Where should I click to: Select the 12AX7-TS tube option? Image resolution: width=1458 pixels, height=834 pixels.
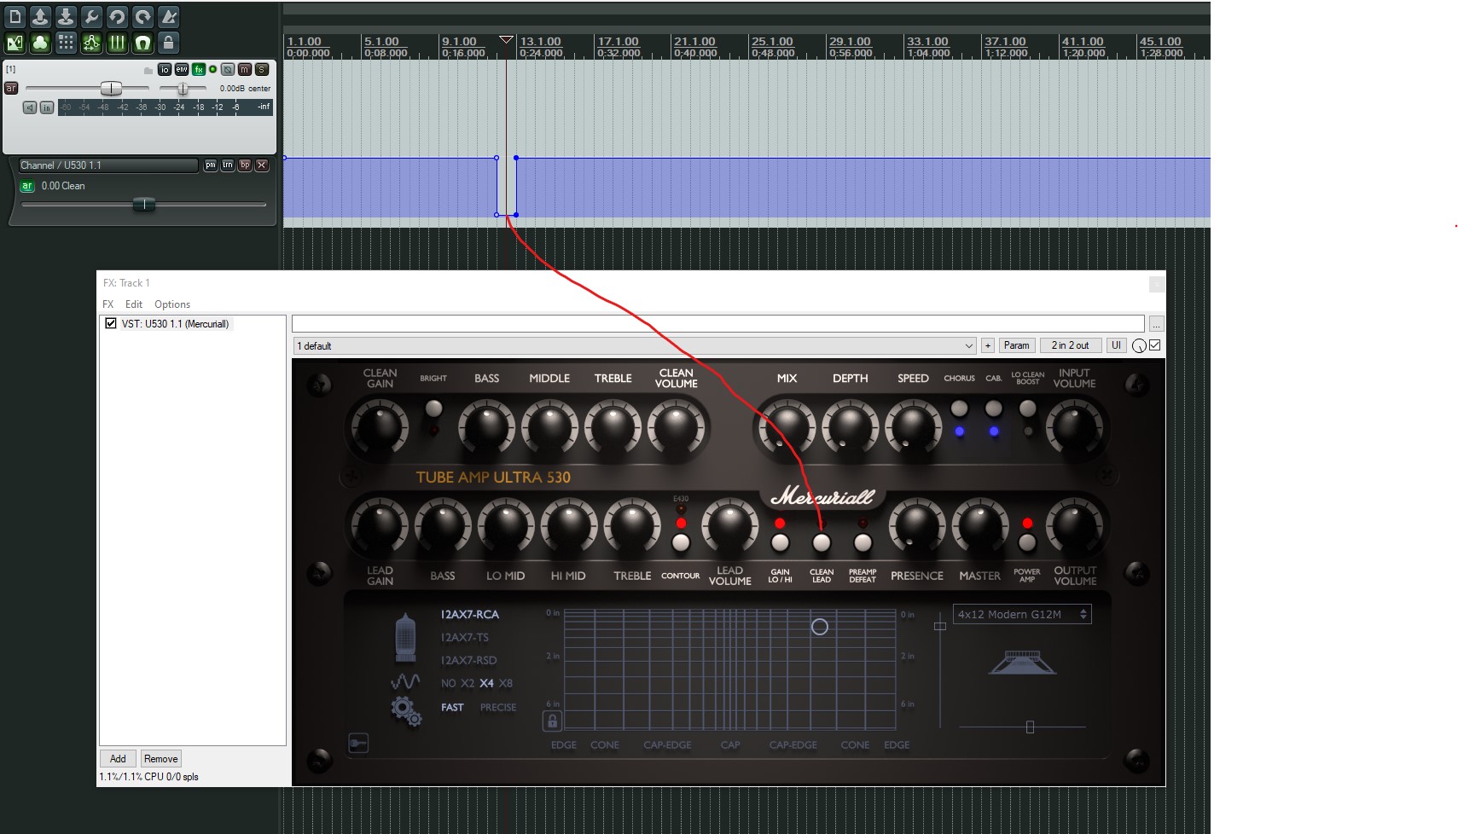coord(464,637)
